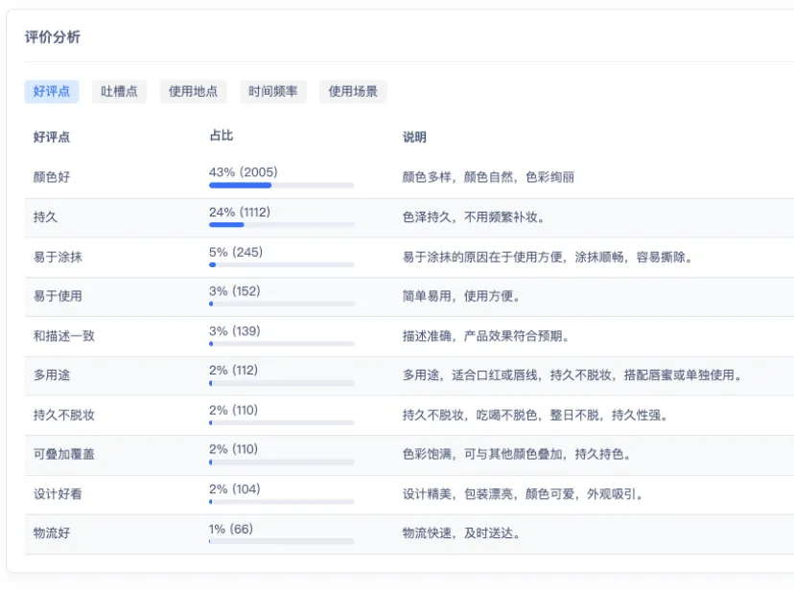The height and width of the screenshot is (589, 794).
Task: Click the 占比 column header
Action: click(222, 135)
